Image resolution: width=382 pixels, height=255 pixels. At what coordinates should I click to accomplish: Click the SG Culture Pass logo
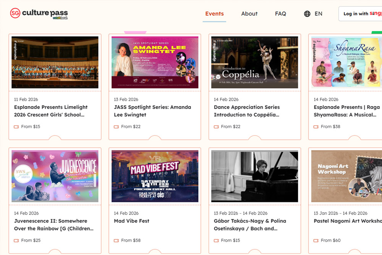pos(39,14)
